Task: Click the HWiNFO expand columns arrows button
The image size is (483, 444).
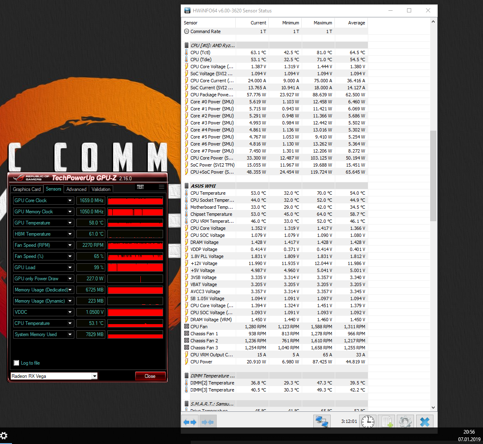Action: point(190,422)
